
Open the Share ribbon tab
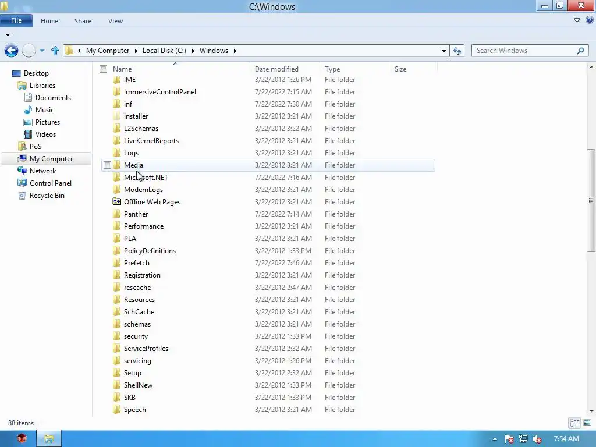pyautogui.click(x=83, y=21)
